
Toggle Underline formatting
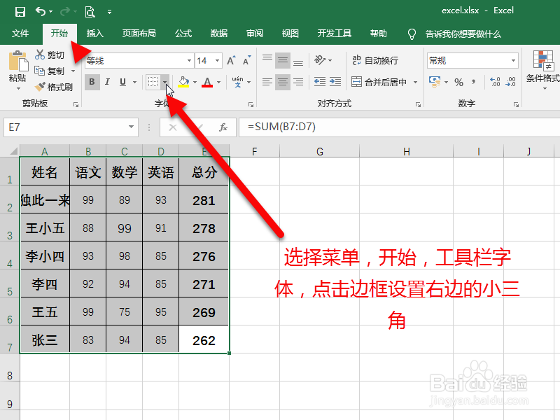pos(123,82)
